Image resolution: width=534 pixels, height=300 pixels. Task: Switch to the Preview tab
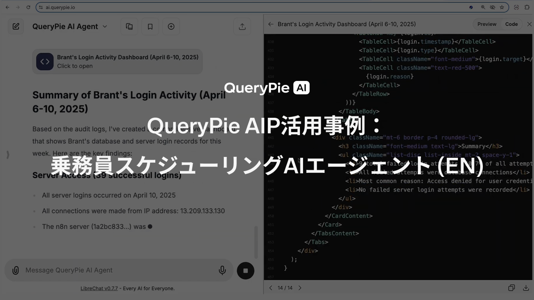pos(487,24)
